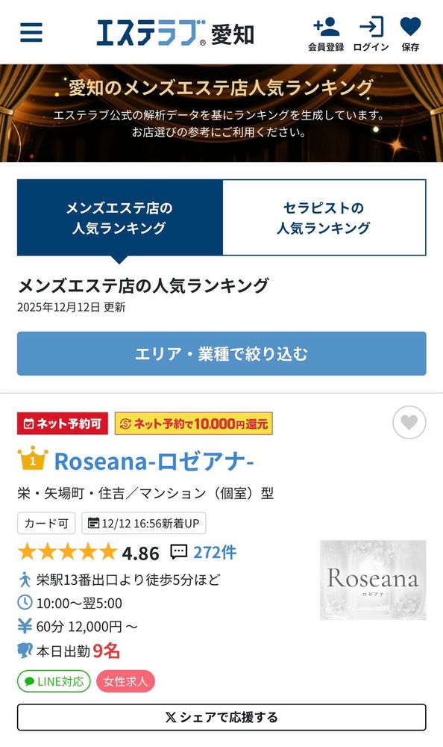Click the speech bubble review icon
The image size is (443, 747).
point(179,552)
